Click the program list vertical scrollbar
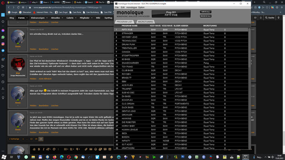 249,48
